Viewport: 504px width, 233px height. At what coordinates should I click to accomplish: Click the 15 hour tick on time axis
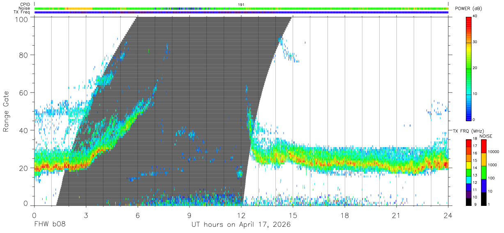point(293,215)
